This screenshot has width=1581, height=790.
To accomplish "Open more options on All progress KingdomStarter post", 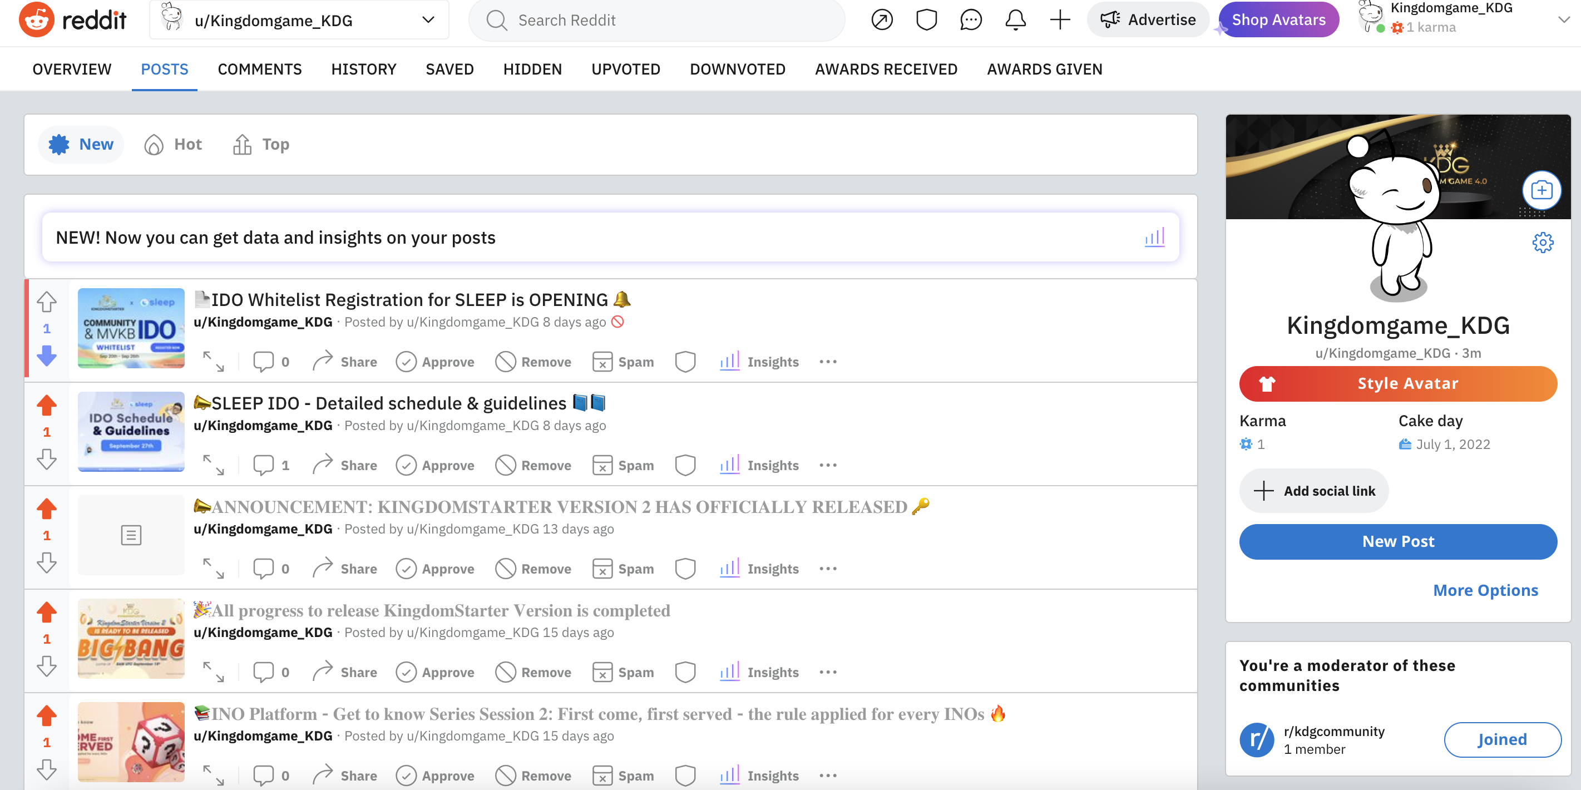I will pyautogui.click(x=828, y=671).
